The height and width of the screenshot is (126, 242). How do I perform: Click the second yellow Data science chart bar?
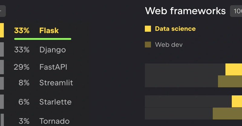[x=237, y=101]
